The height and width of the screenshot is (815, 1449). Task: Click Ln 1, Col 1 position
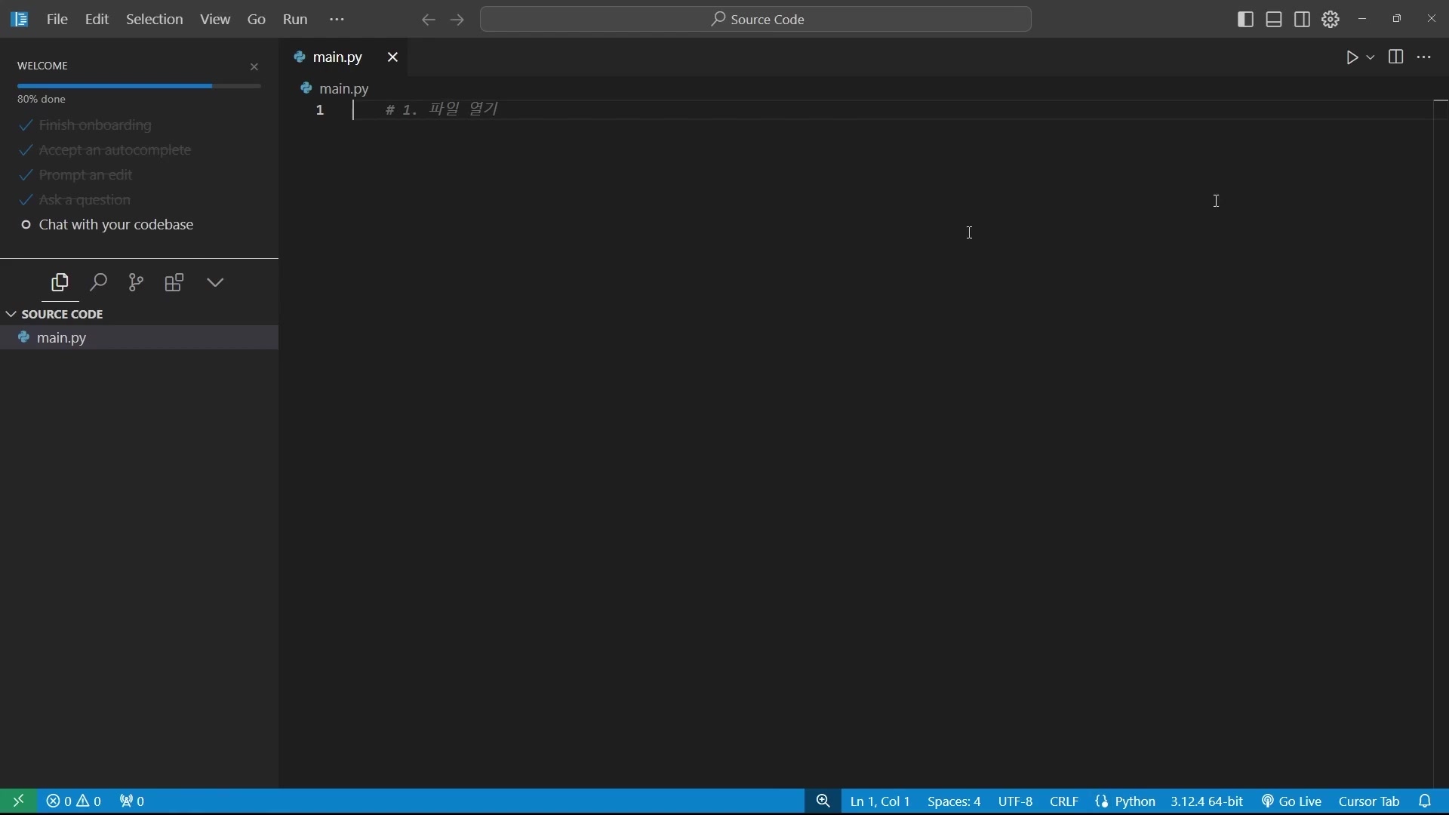[880, 801]
